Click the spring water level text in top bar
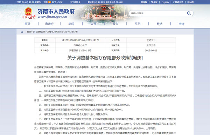The image size is (210, 135). (x=105, y=2)
